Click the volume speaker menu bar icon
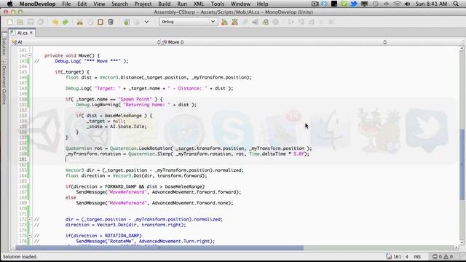Image resolution: width=466 pixels, height=262 pixels. point(408,4)
